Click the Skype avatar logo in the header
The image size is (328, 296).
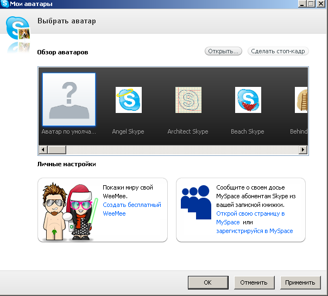click(x=18, y=28)
